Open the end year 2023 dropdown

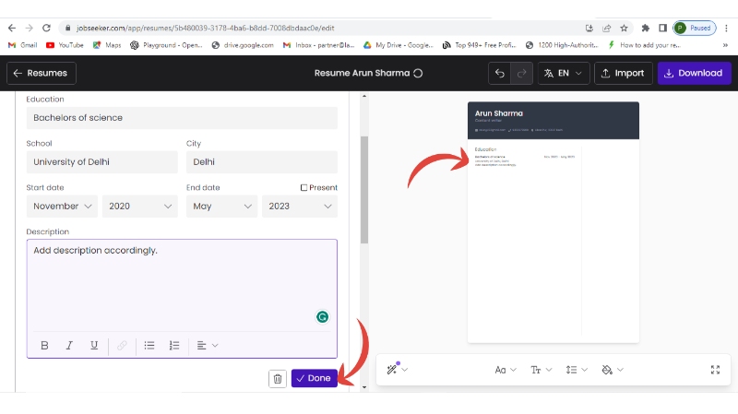tap(299, 207)
